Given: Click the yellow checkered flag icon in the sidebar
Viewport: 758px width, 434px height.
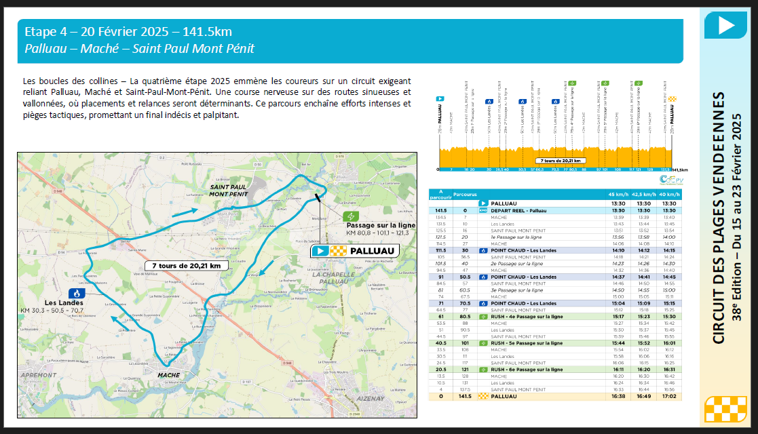Looking at the screenshot, I should pos(725,409).
